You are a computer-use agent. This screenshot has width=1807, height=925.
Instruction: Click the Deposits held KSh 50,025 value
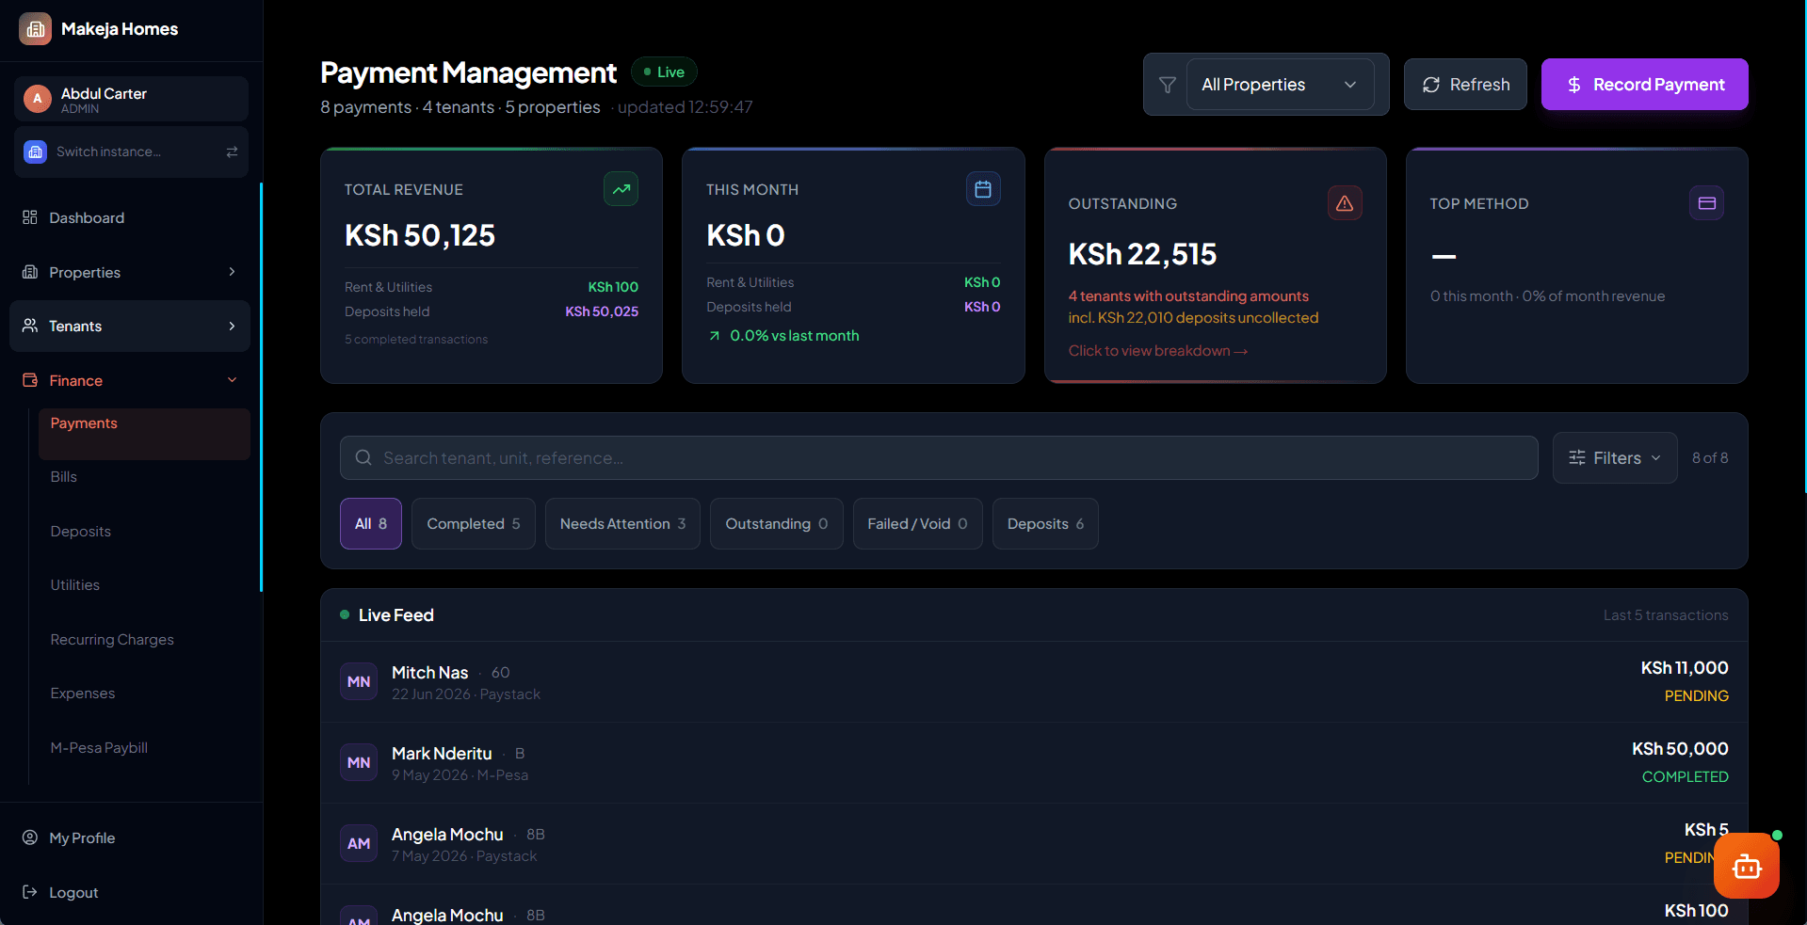(x=602, y=311)
